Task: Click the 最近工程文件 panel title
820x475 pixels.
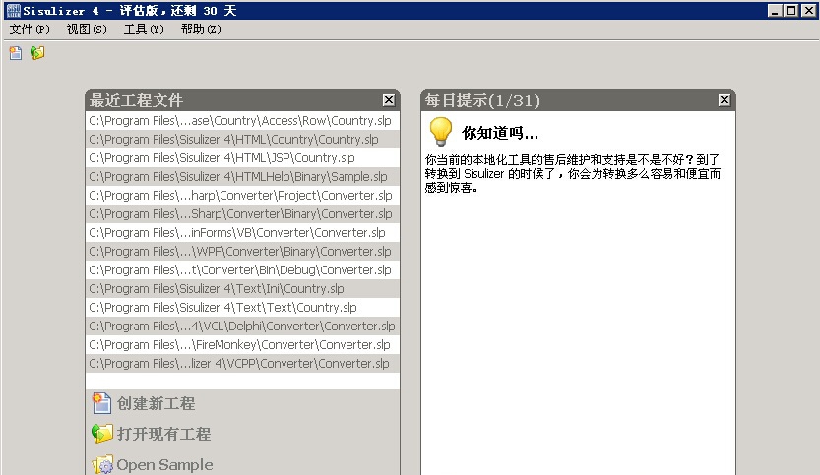Action: coord(136,100)
